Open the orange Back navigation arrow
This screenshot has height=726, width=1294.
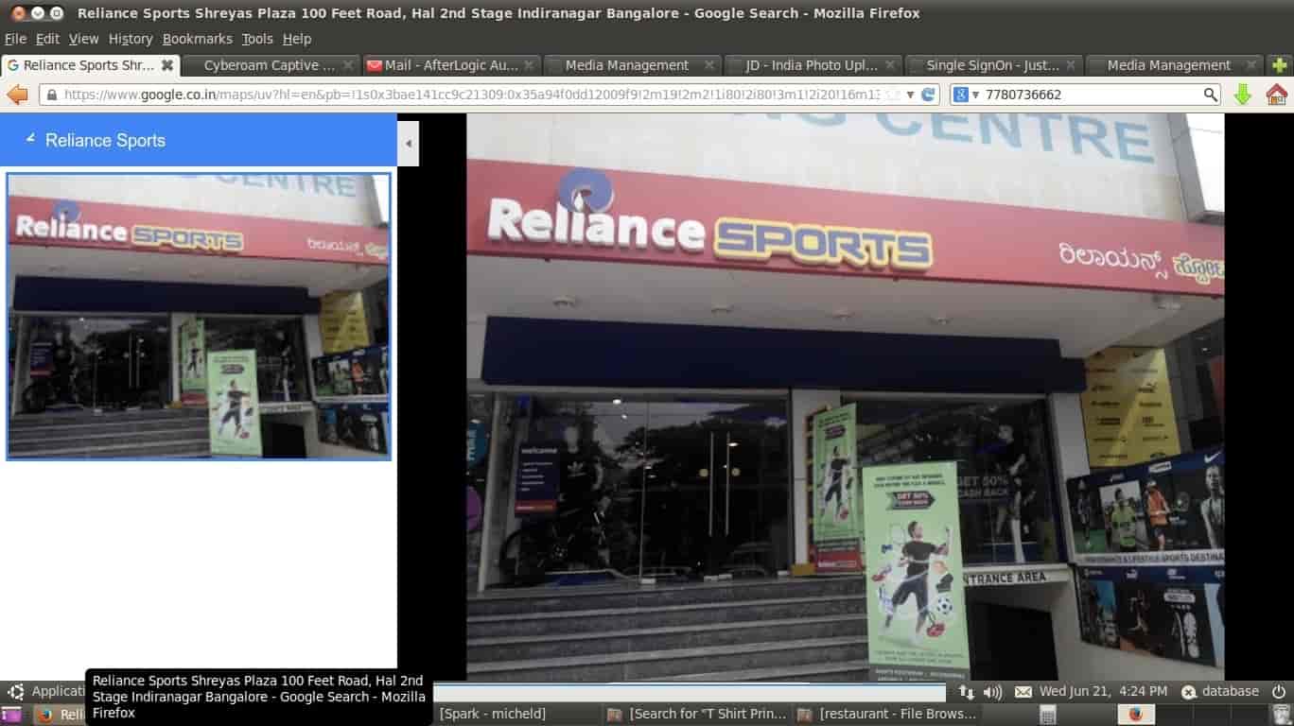coord(17,95)
